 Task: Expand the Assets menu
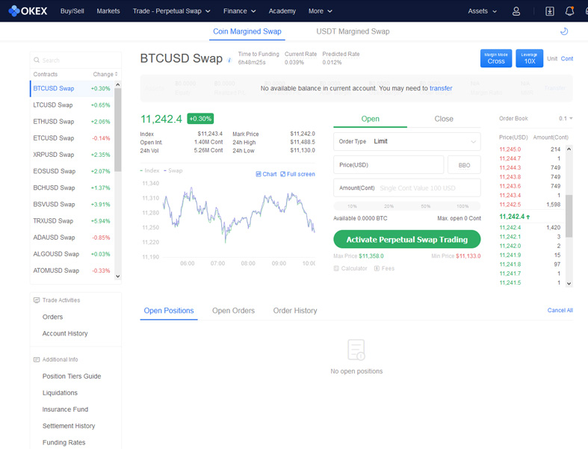click(x=482, y=11)
